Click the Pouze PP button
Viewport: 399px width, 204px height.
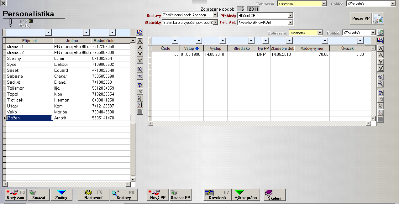361,18
